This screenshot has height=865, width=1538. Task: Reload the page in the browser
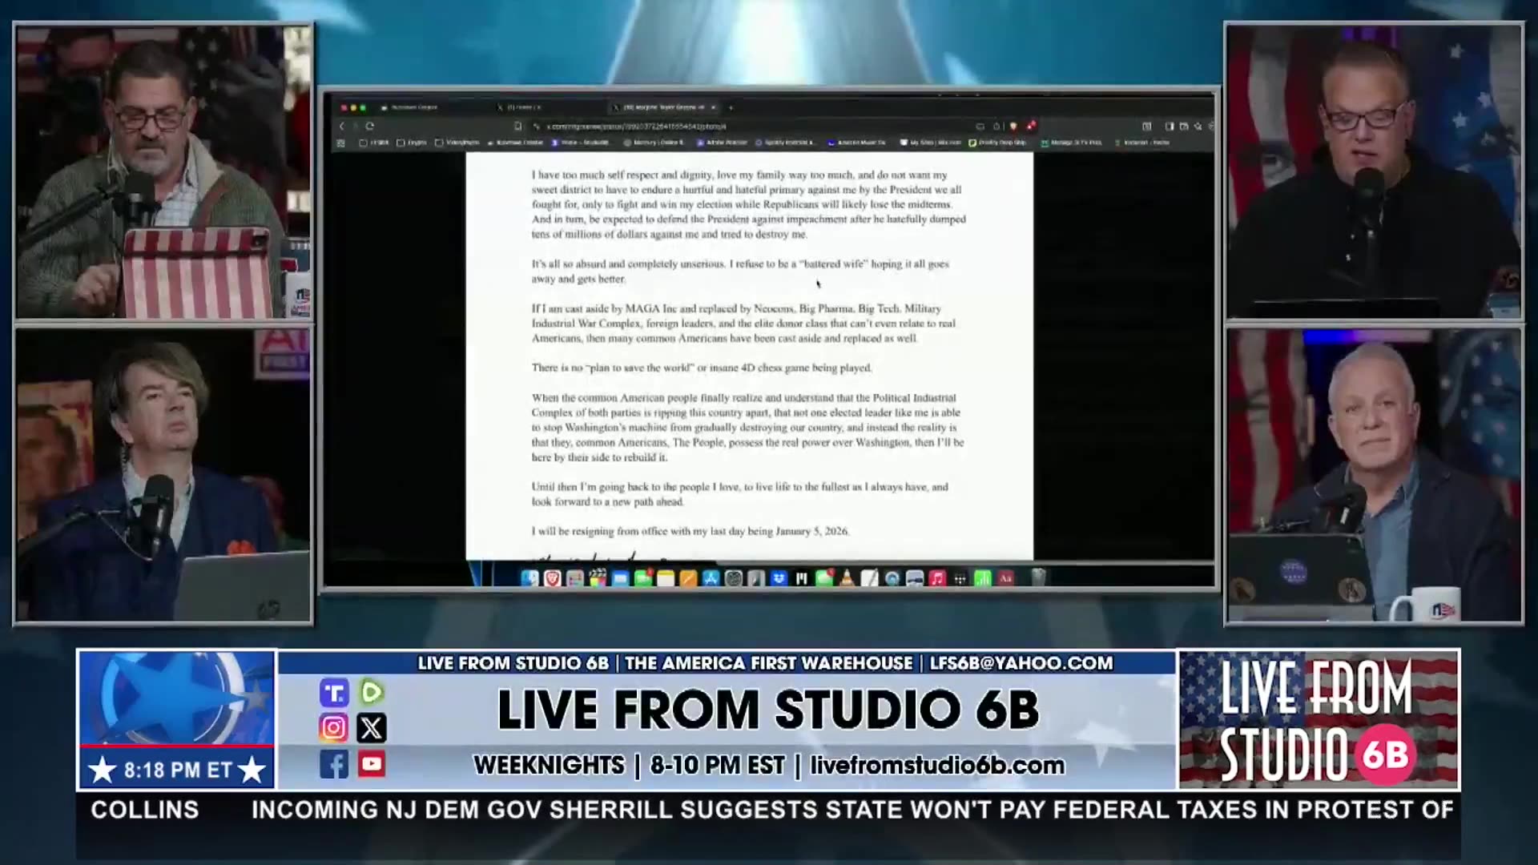tap(369, 127)
